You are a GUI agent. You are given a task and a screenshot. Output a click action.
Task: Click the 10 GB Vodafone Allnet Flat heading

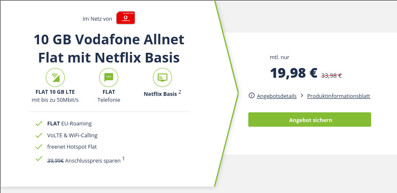pyautogui.click(x=109, y=48)
